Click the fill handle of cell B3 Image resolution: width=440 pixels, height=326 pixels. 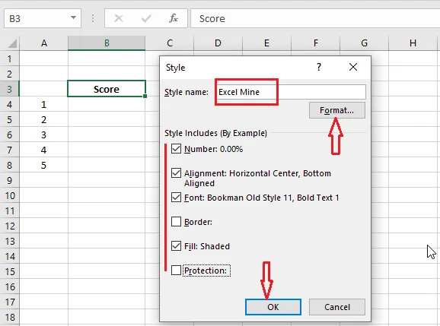(145, 96)
